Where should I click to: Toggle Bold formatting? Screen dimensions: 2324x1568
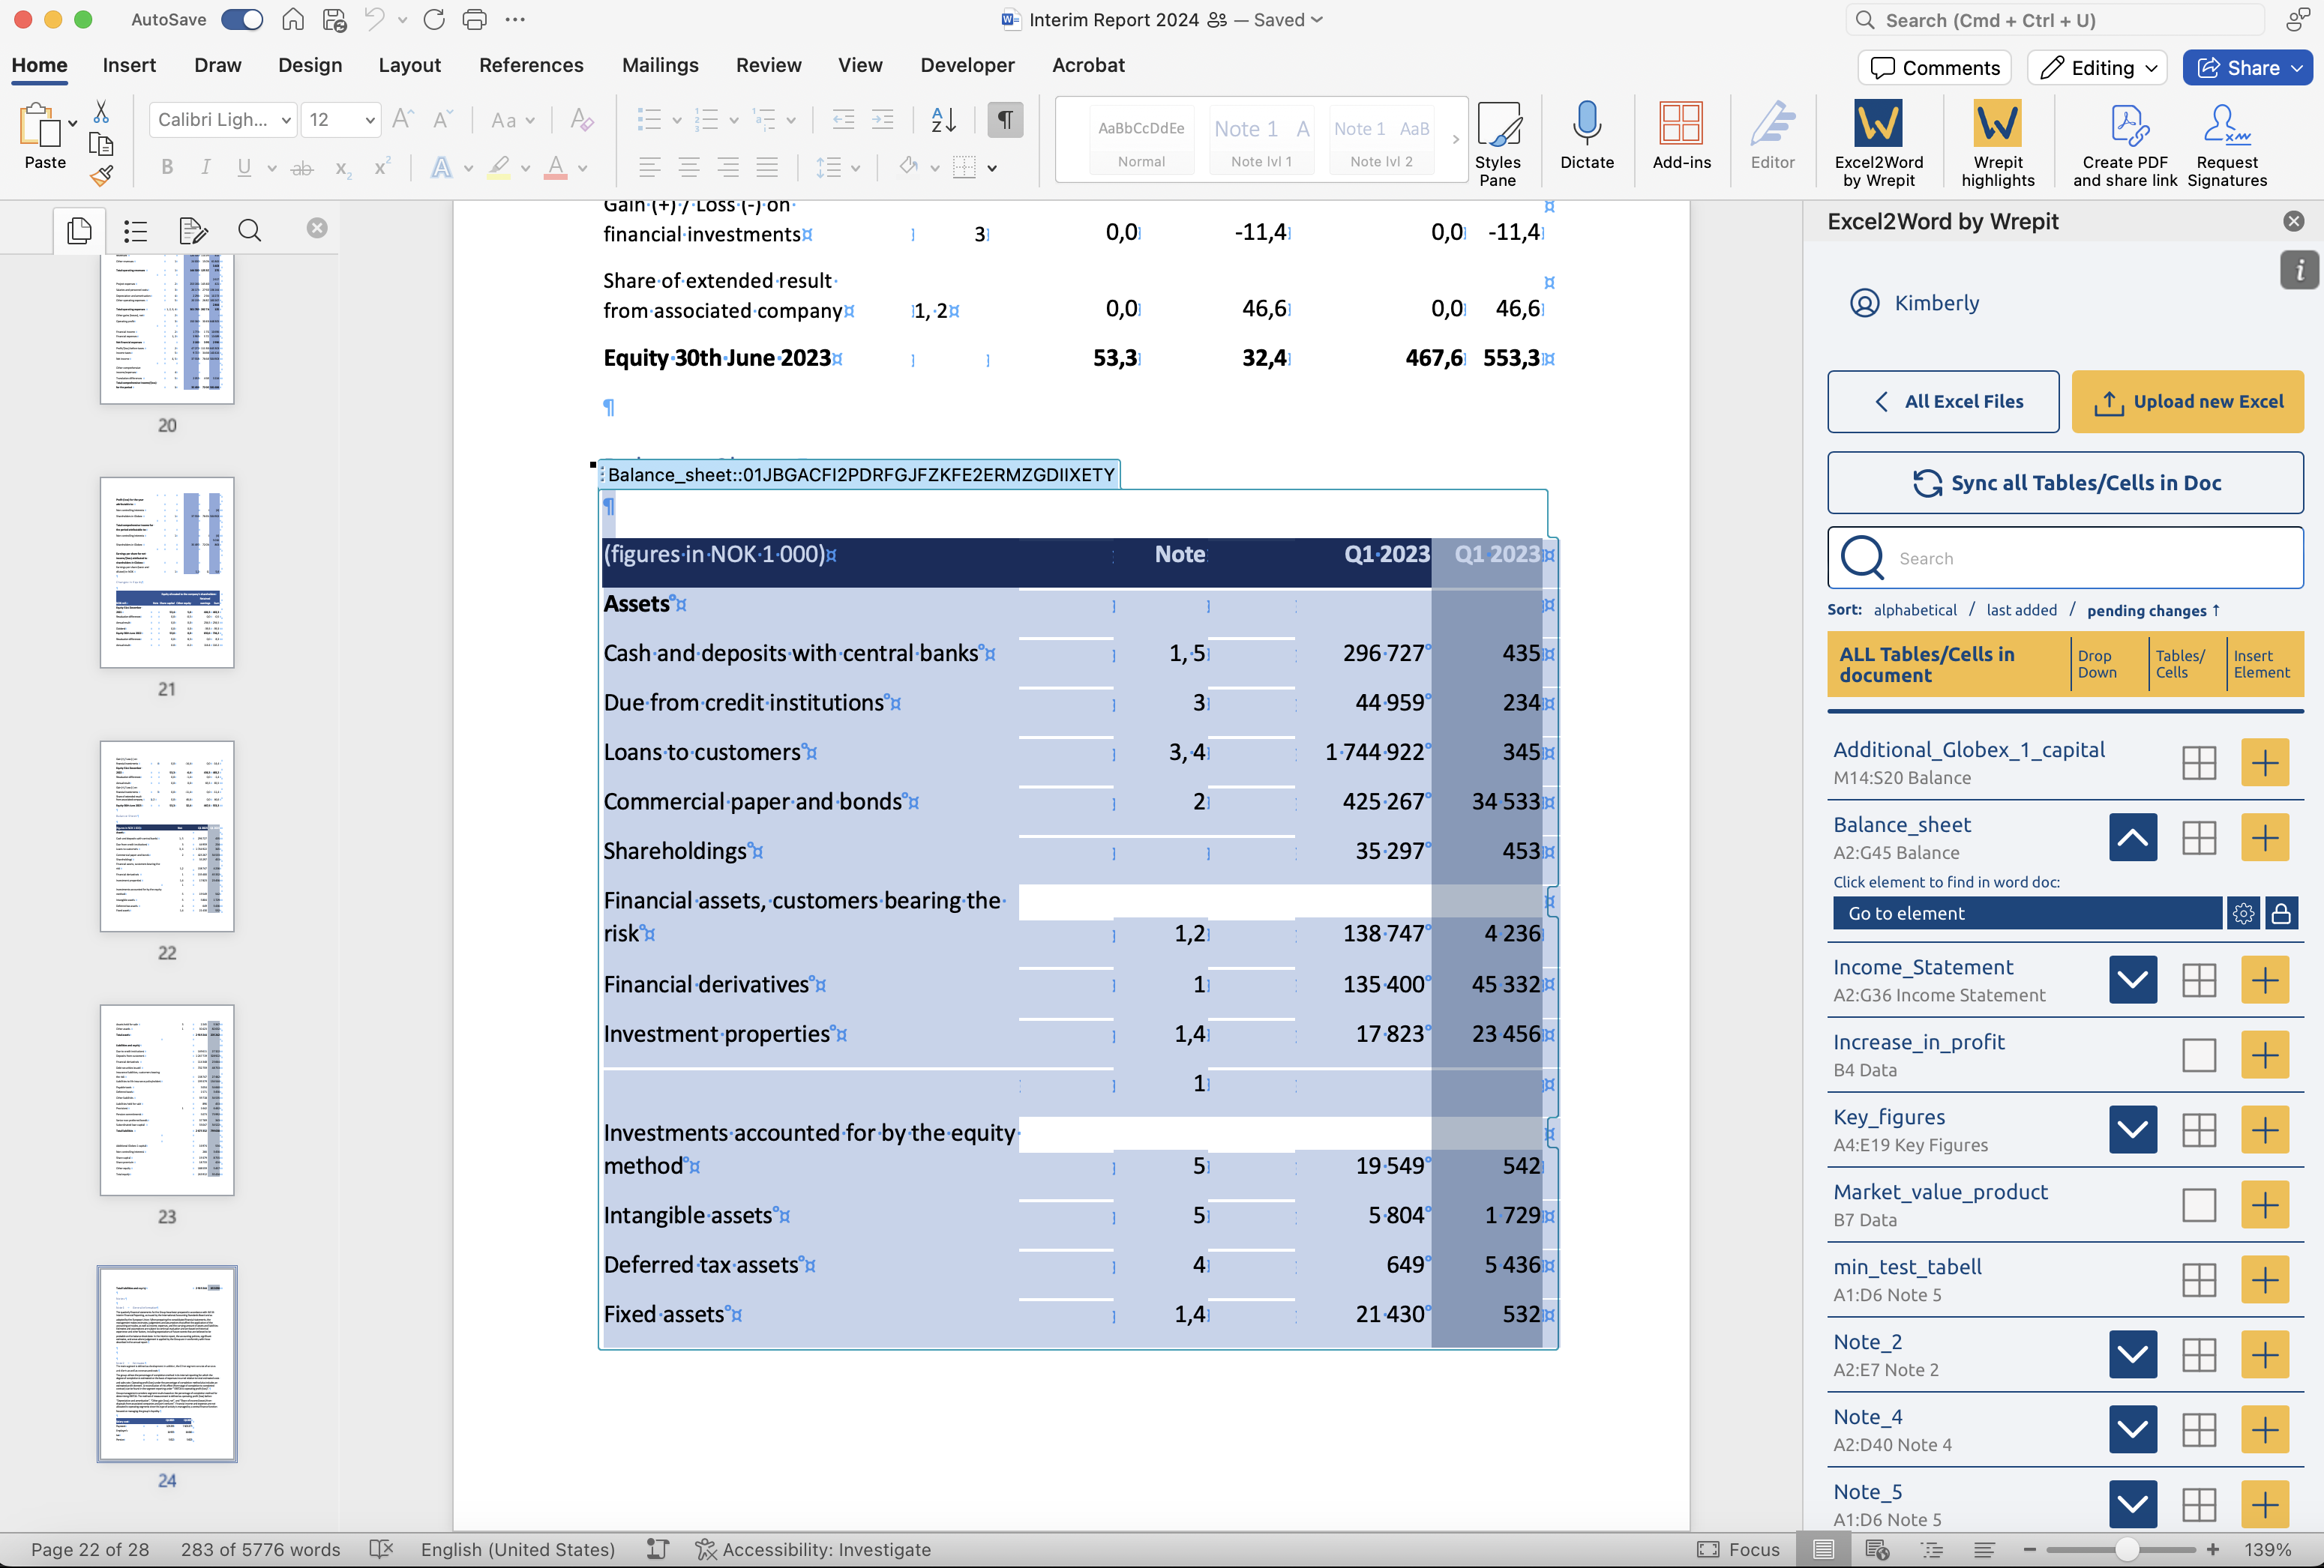coord(167,167)
